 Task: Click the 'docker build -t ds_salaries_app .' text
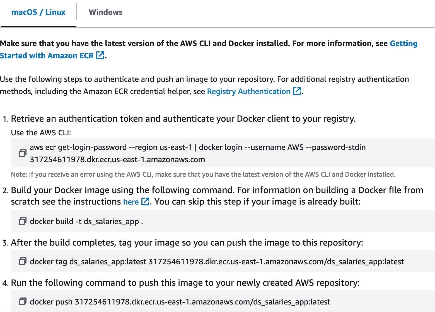pyautogui.click(x=86, y=221)
